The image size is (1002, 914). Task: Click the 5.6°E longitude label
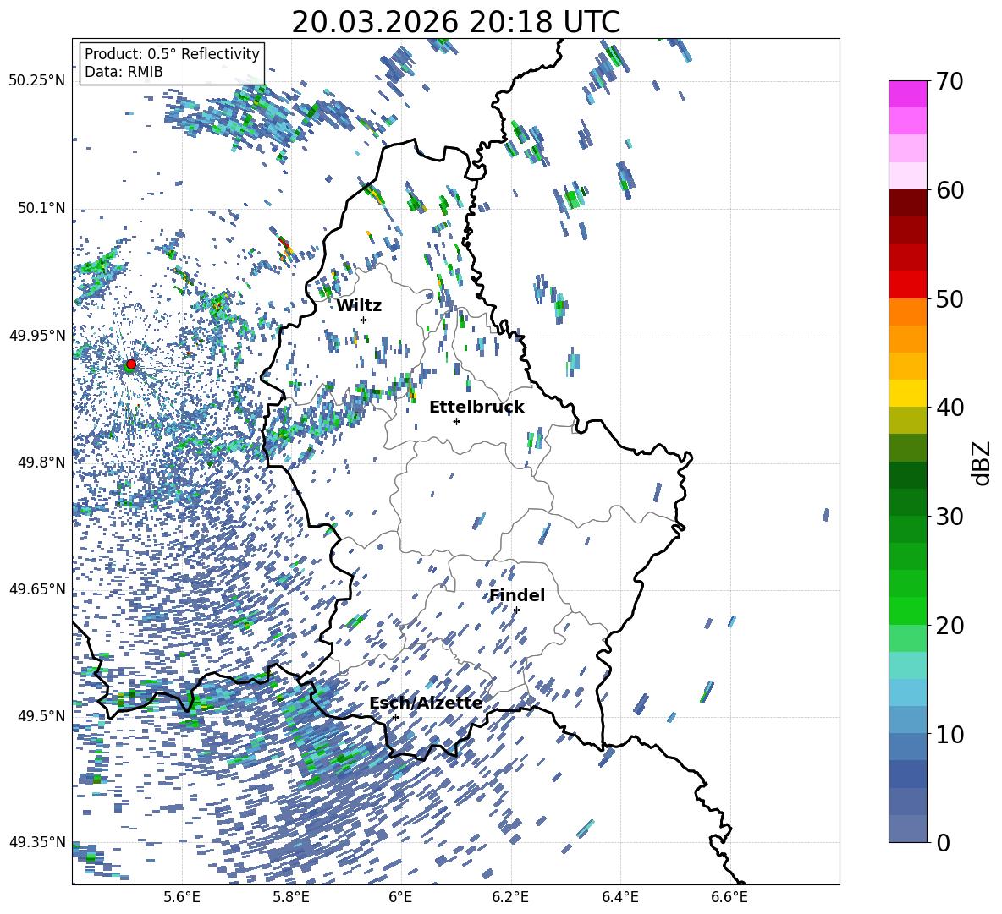[181, 897]
